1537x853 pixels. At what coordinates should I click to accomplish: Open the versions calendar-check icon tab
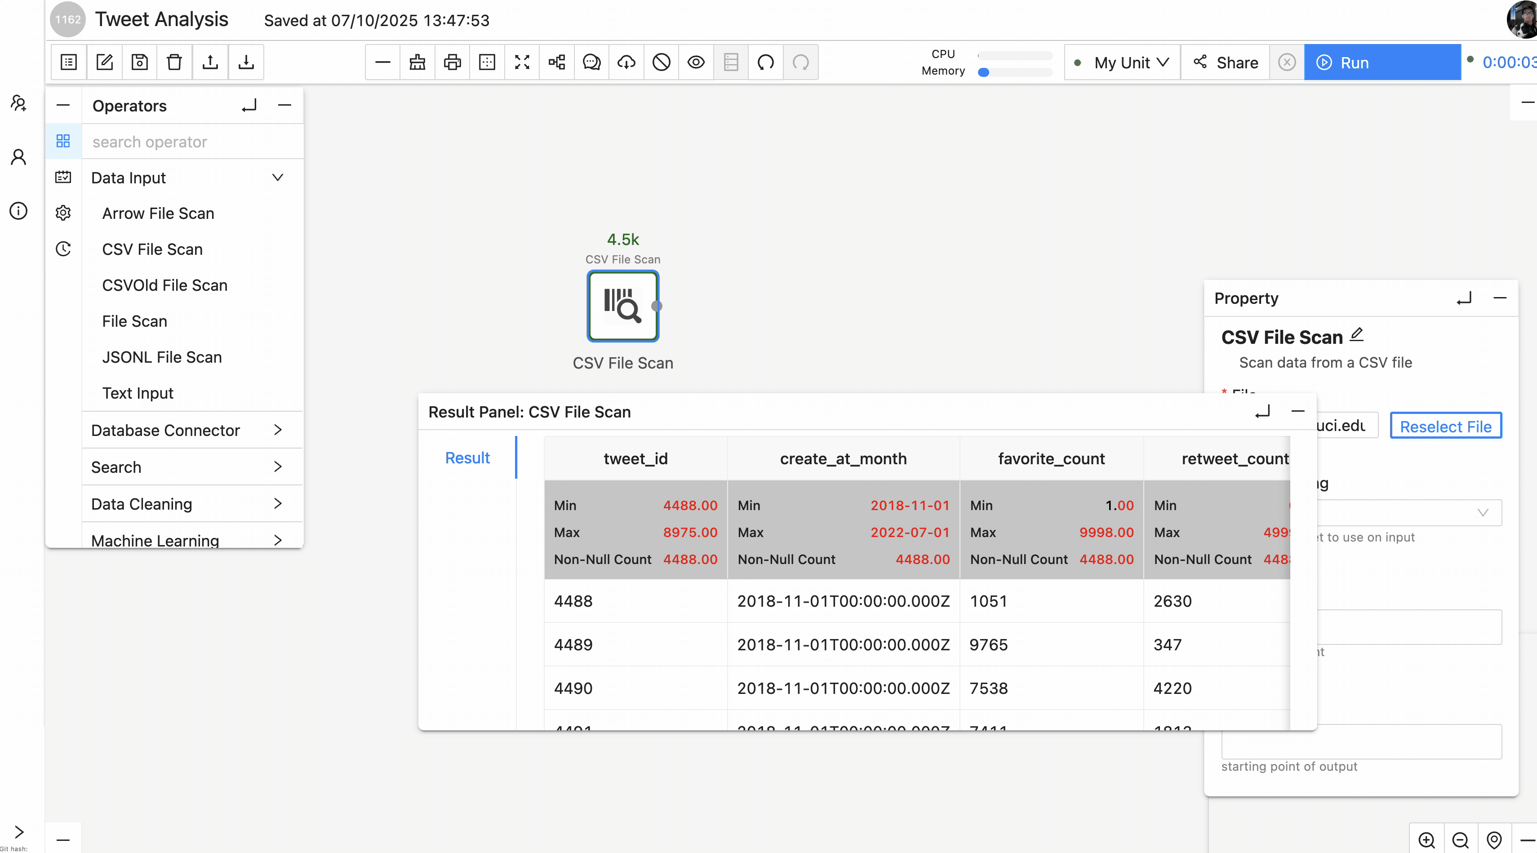pos(63,177)
